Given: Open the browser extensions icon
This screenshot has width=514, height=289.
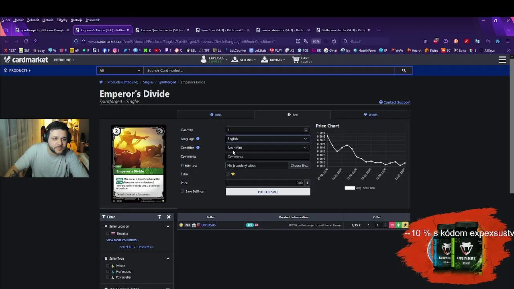Looking at the screenshot, I should (x=487, y=41).
